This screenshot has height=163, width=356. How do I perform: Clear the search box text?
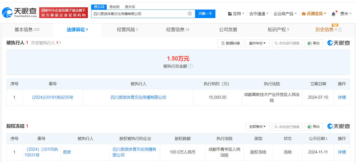tap(190, 14)
